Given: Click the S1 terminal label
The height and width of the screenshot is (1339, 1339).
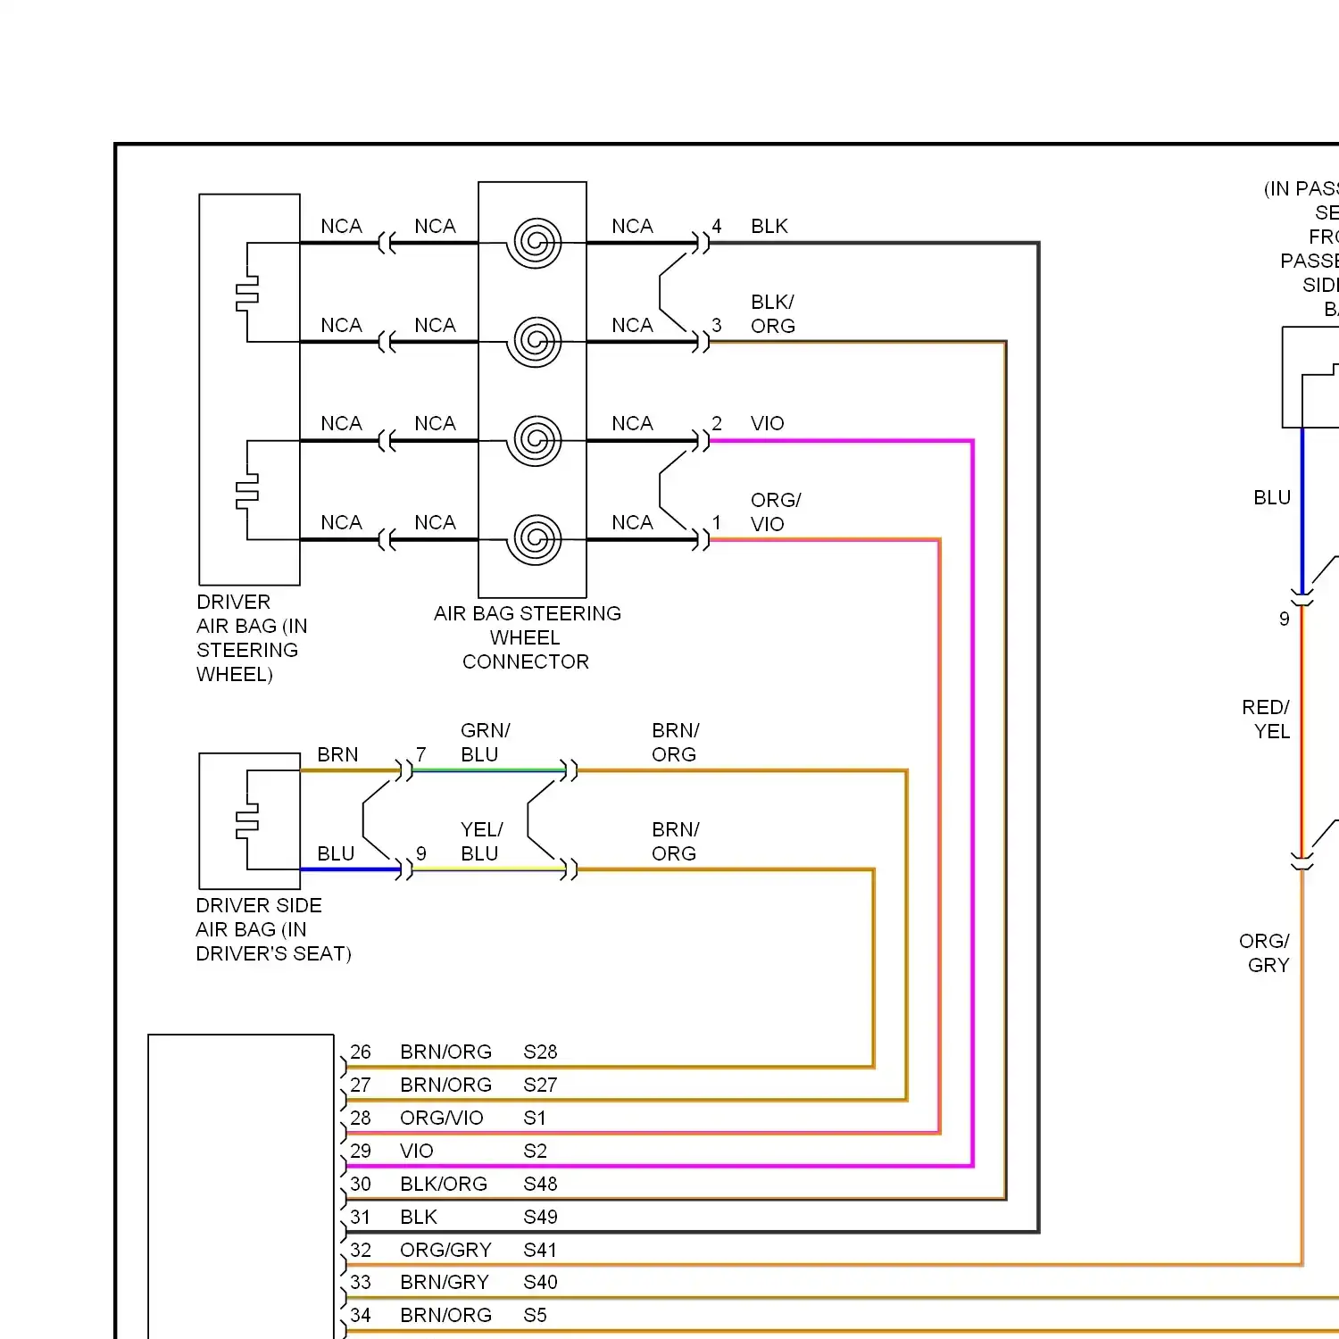Looking at the screenshot, I should pyautogui.click(x=535, y=1118).
